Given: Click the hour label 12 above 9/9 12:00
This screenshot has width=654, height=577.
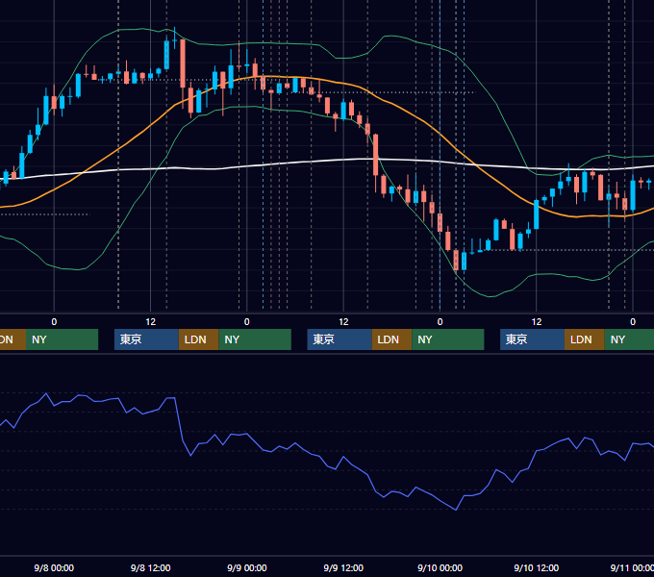Looking at the screenshot, I should click(x=343, y=322).
